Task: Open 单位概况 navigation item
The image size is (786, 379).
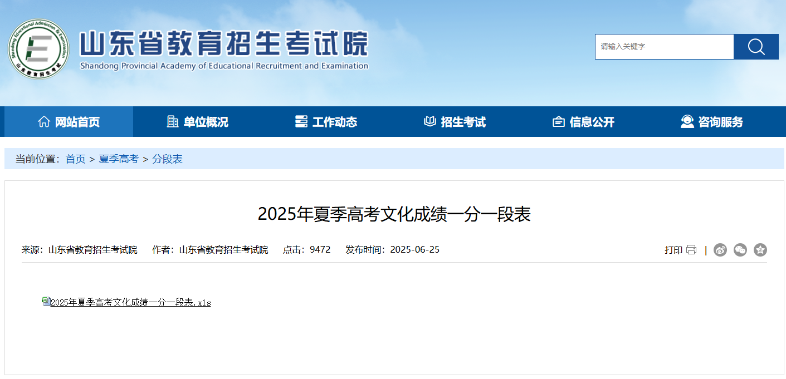Action: coord(198,121)
